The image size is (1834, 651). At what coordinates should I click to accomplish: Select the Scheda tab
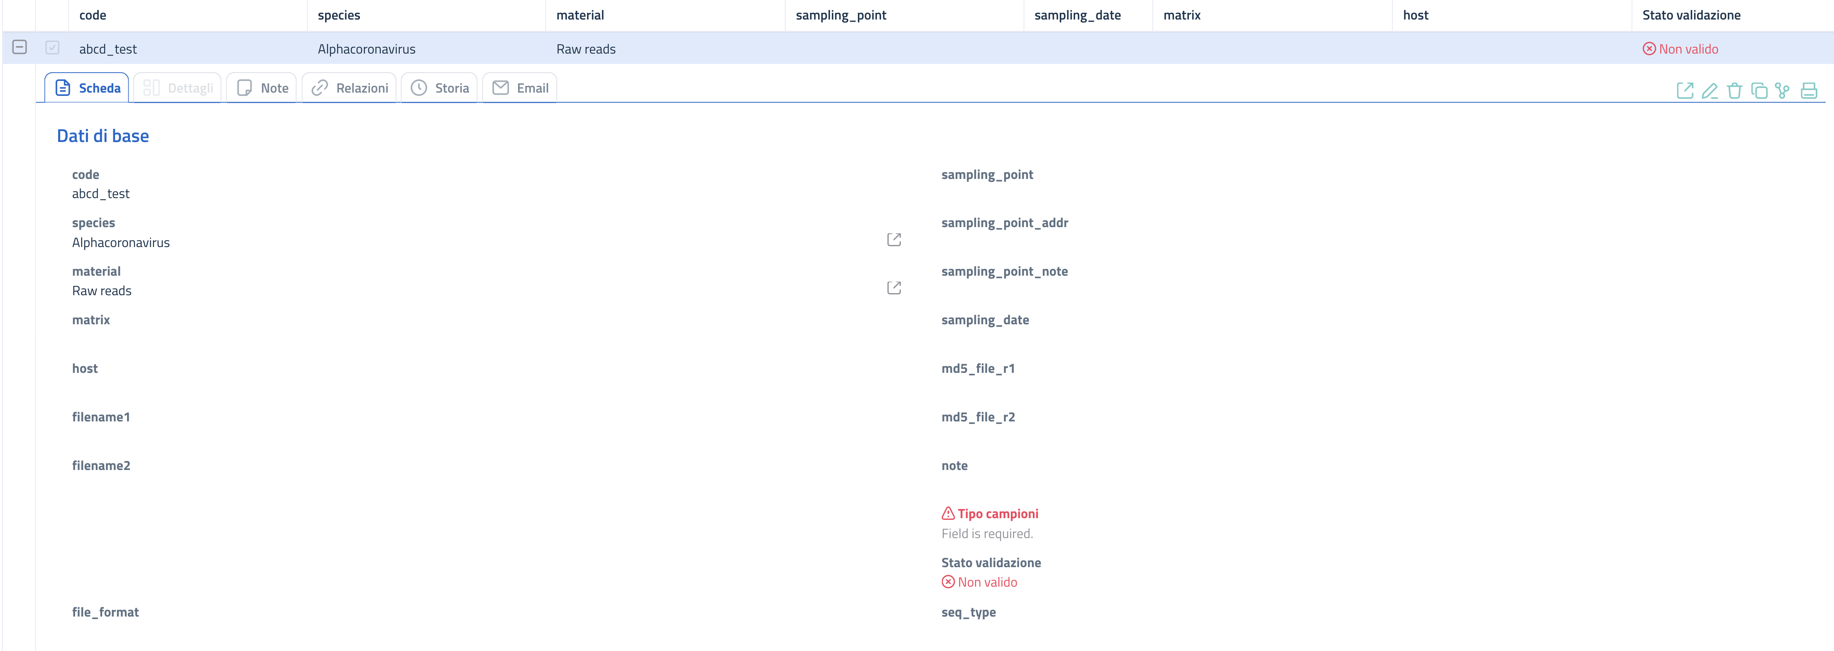(88, 88)
